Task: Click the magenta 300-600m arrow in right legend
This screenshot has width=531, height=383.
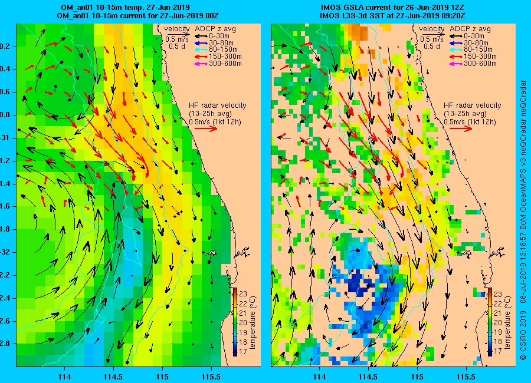Action: point(455,64)
